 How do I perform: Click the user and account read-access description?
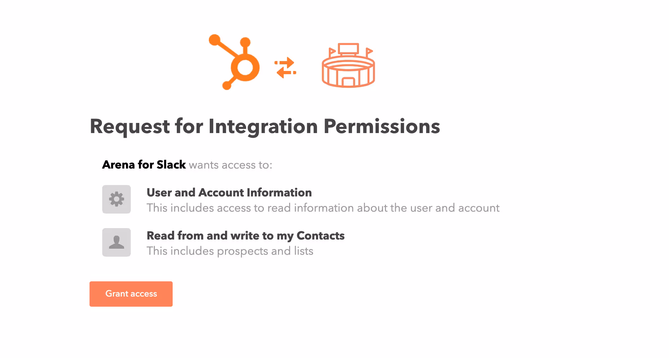click(x=323, y=208)
